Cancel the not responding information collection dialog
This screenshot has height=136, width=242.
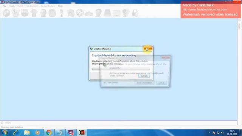click(x=144, y=76)
